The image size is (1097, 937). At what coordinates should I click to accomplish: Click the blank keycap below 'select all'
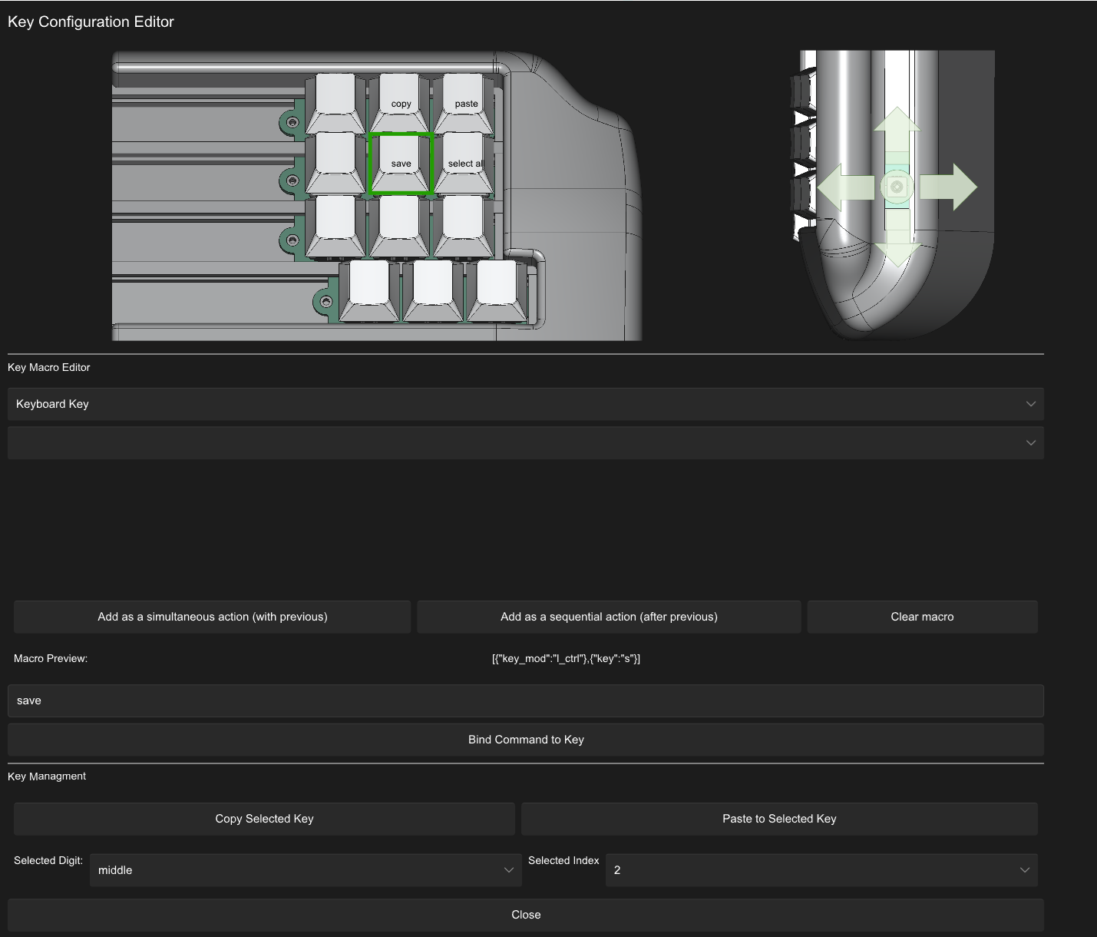coord(464,225)
